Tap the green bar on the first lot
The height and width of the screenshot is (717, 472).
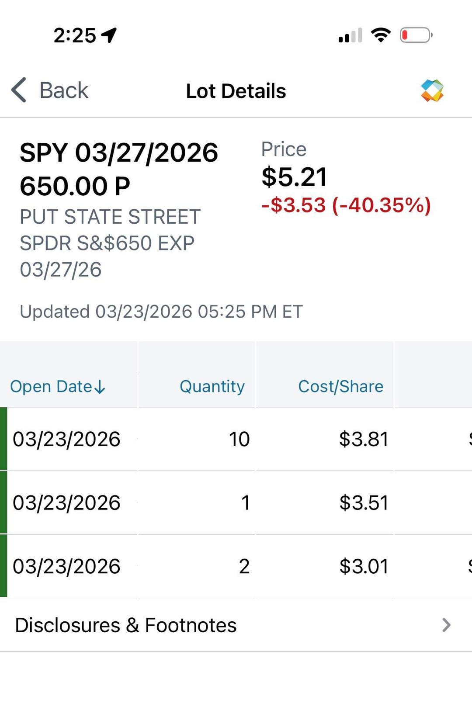click(3, 439)
